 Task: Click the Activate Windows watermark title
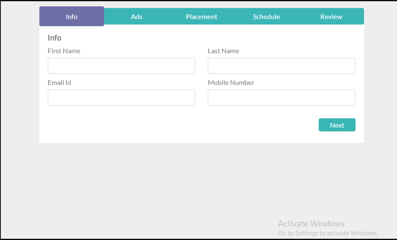[311, 224]
